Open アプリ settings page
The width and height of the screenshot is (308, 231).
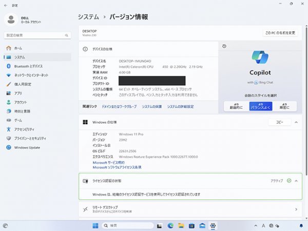[x=37, y=93]
